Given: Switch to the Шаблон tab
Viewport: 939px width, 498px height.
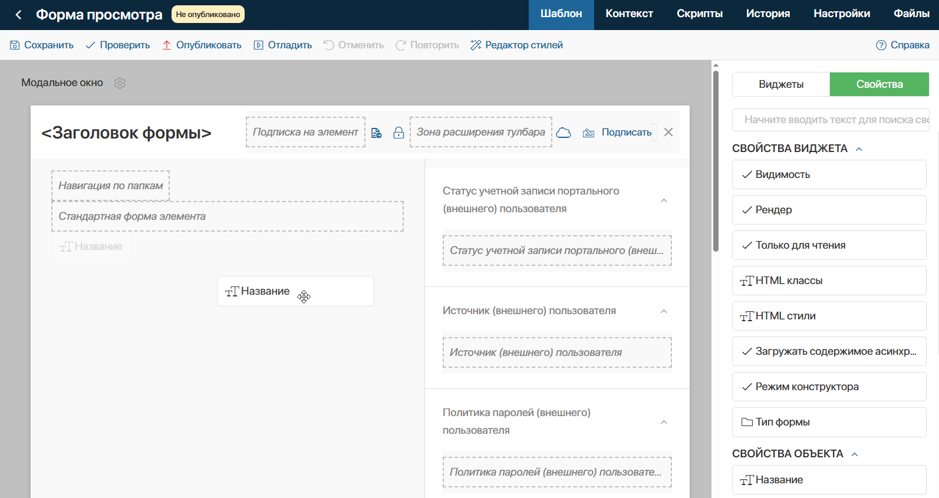Looking at the screenshot, I should [x=561, y=15].
